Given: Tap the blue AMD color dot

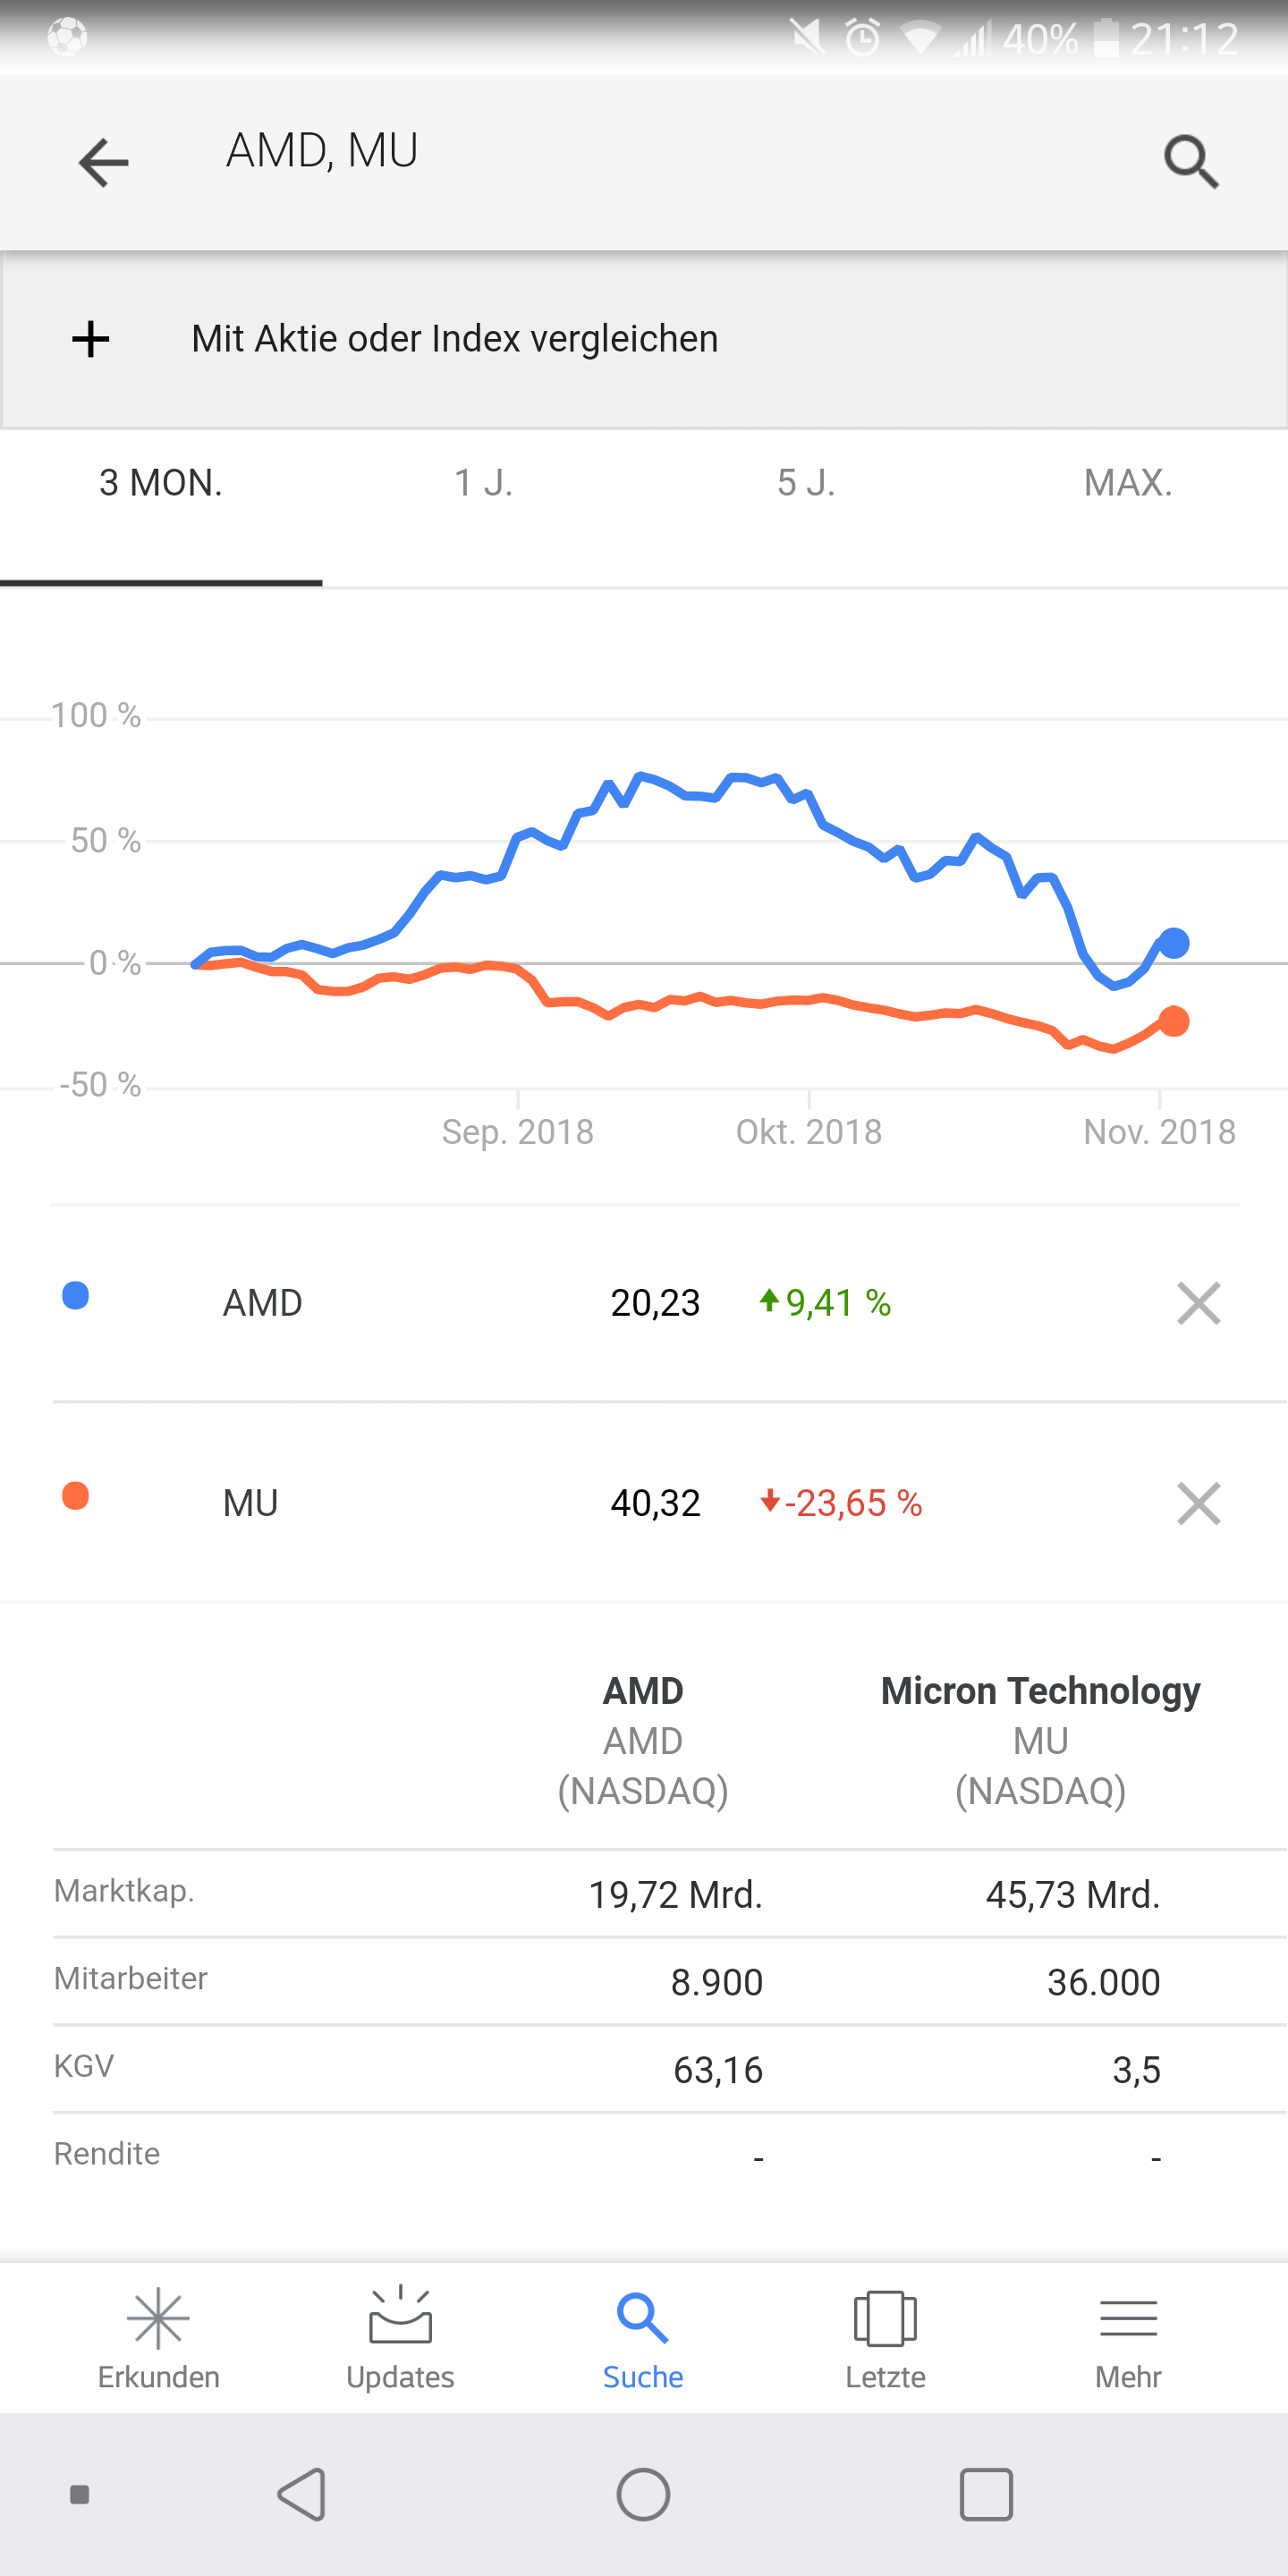Looking at the screenshot, I should click(x=76, y=1296).
